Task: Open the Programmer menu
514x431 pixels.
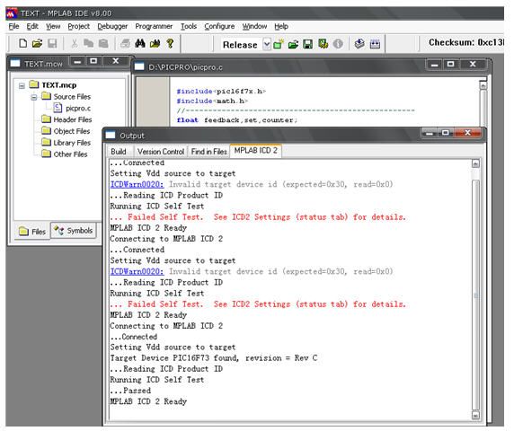Action: (x=154, y=26)
